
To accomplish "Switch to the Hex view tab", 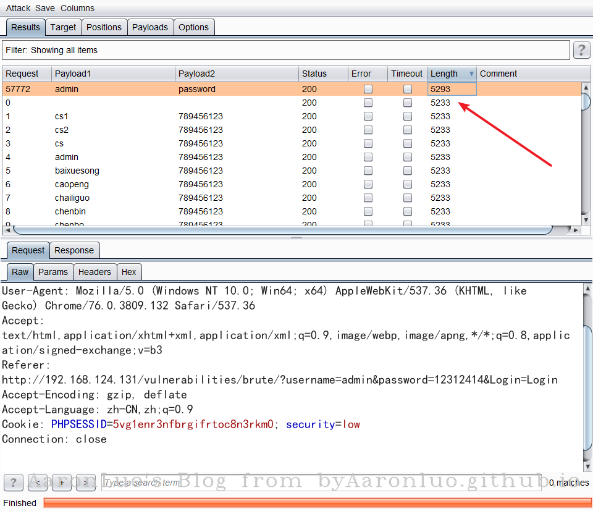I will point(129,272).
